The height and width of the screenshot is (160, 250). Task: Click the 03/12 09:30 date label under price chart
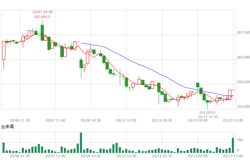pos(162,120)
